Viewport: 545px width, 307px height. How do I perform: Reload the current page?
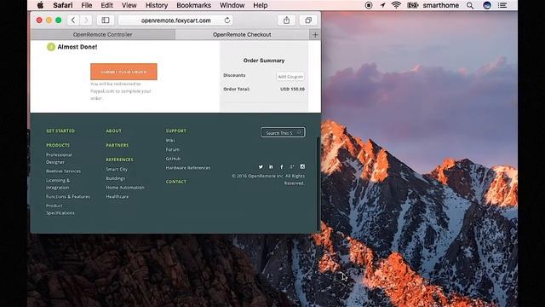[x=227, y=20]
